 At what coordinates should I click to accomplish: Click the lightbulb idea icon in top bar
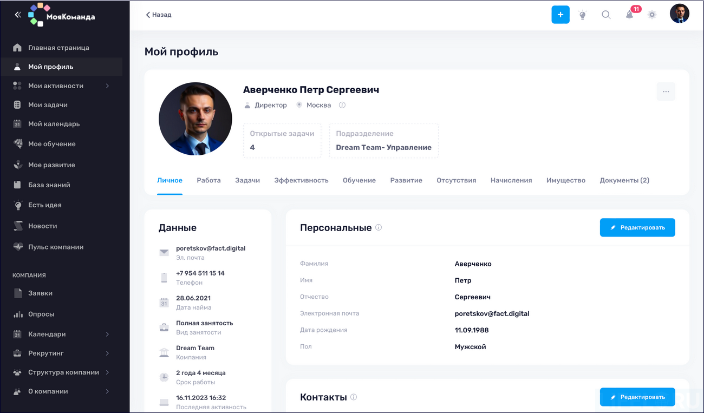[x=583, y=15]
